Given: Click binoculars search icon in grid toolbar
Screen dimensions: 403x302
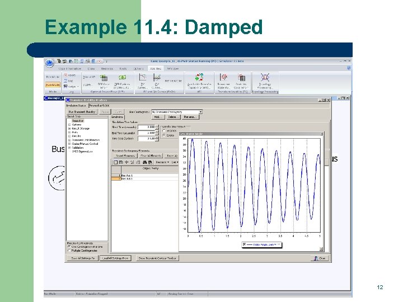Looking at the screenshot, I should click(x=145, y=162).
